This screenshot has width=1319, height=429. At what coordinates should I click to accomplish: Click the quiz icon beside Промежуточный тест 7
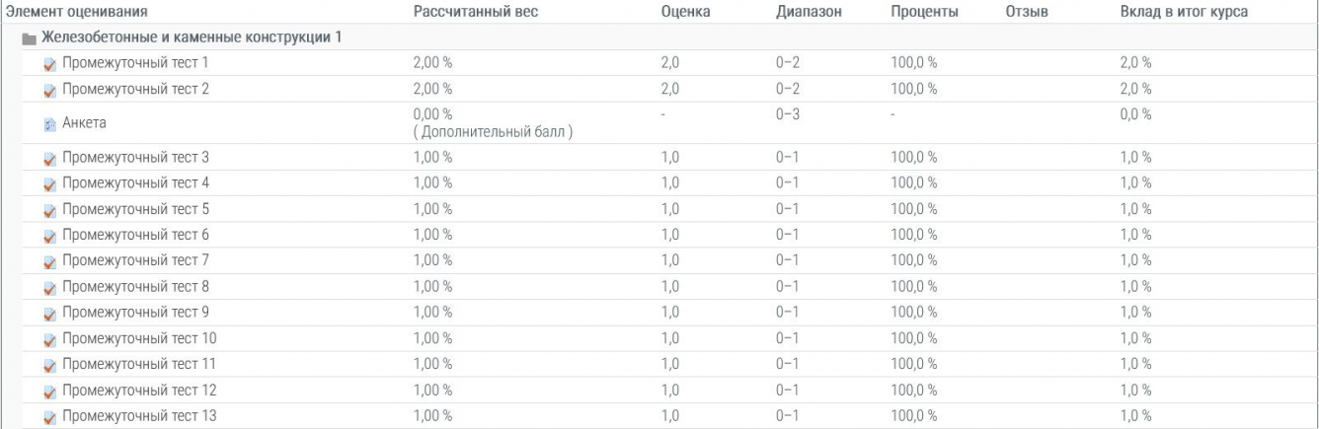click(x=50, y=261)
